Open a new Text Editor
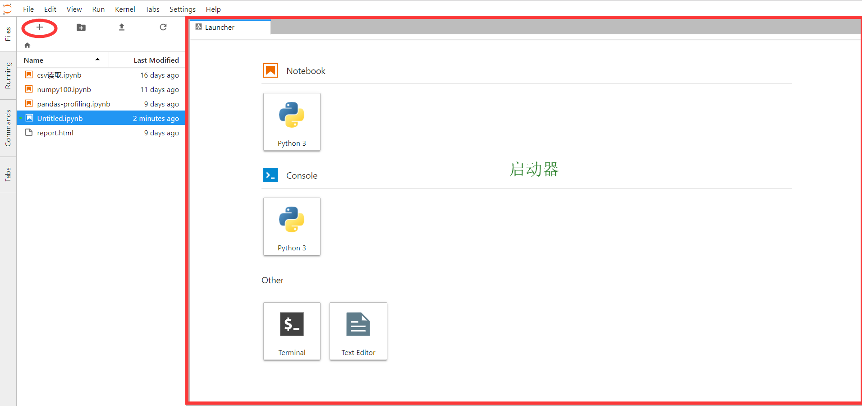The width and height of the screenshot is (862, 406). pos(358,331)
